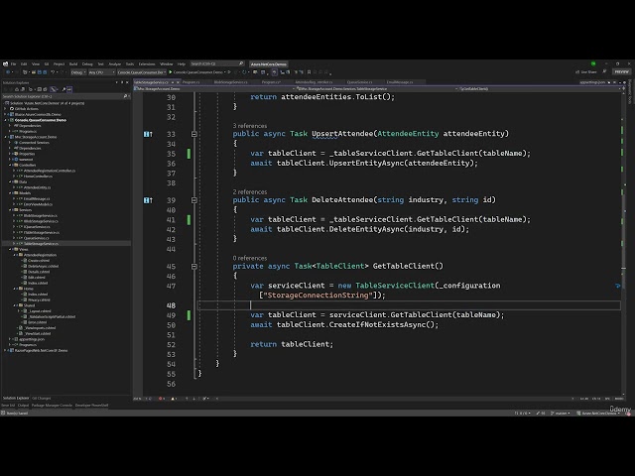Click the PREVIEW button
The width and height of the screenshot is (635, 476).
click(622, 71)
